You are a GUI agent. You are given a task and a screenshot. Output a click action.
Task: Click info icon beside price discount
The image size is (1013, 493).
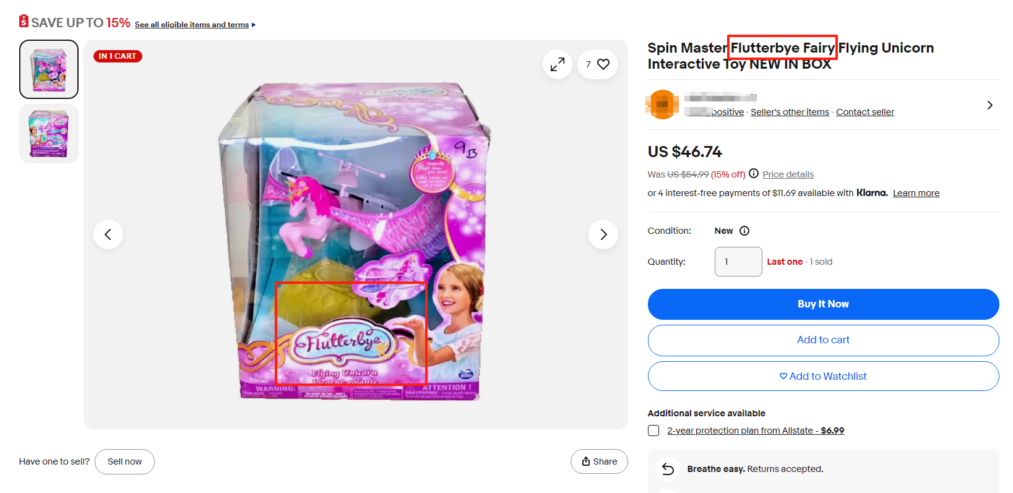point(754,174)
